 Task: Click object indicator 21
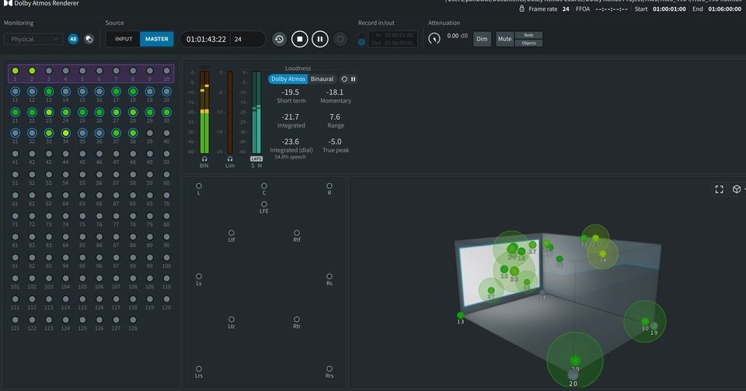point(16,112)
